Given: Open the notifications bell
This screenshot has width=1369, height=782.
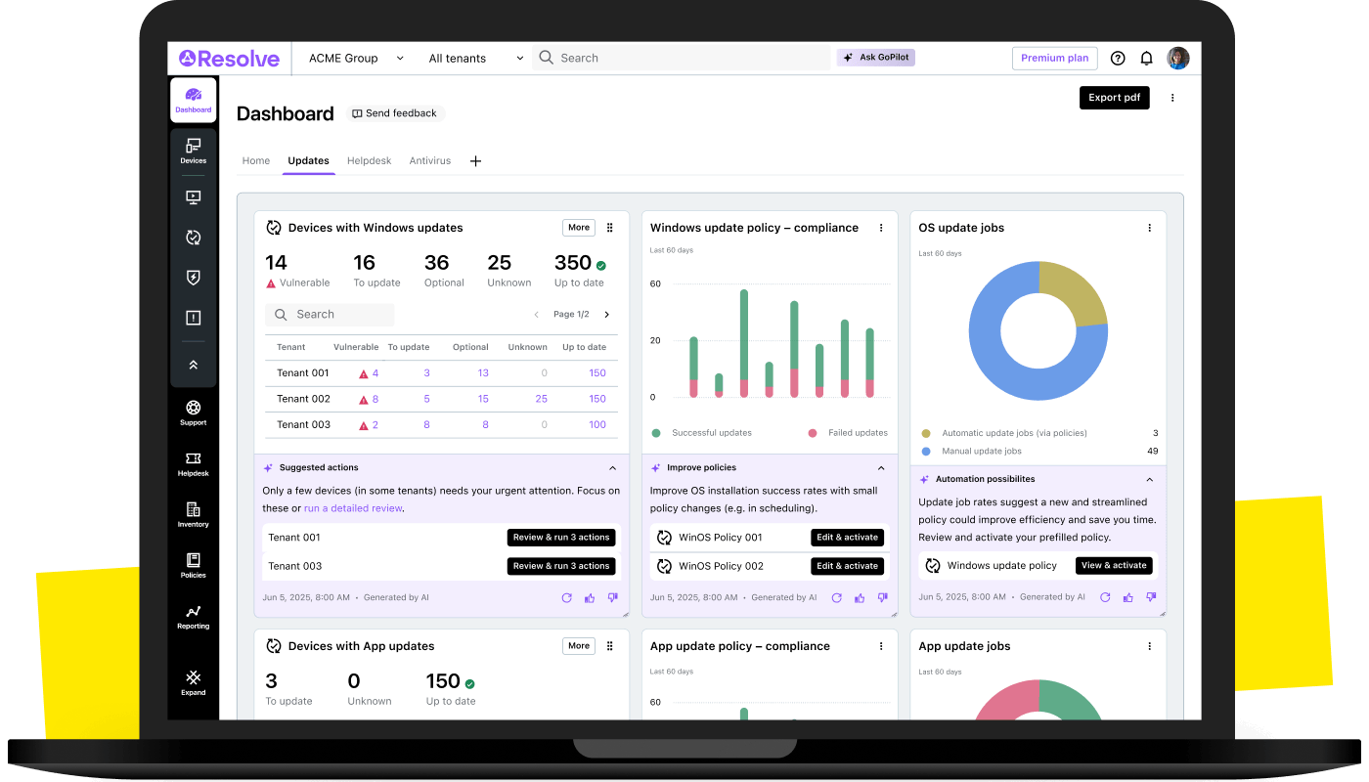Looking at the screenshot, I should click(x=1147, y=59).
